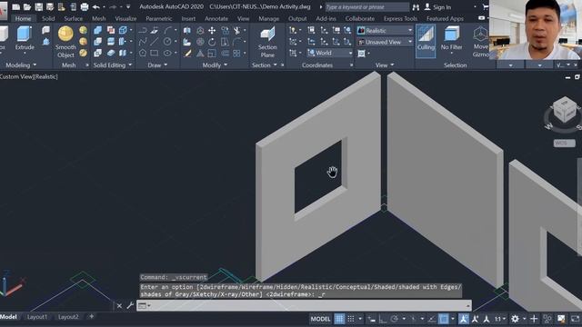Add a new layout with plus button

click(91, 317)
